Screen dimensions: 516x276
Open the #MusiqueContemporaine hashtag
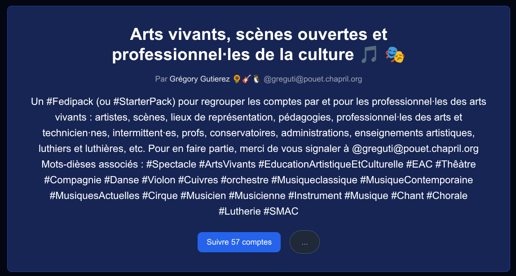click(416, 180)
